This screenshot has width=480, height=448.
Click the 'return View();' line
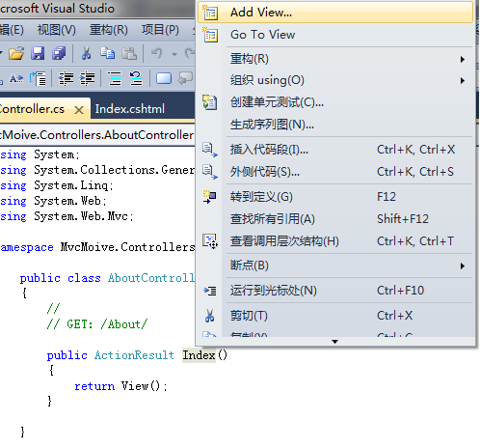pos(120,386)
